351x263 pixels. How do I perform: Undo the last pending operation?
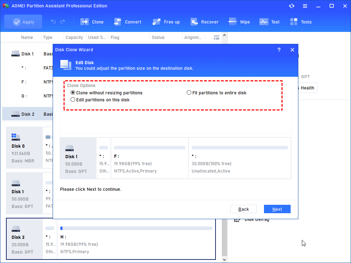click(53, 22)
